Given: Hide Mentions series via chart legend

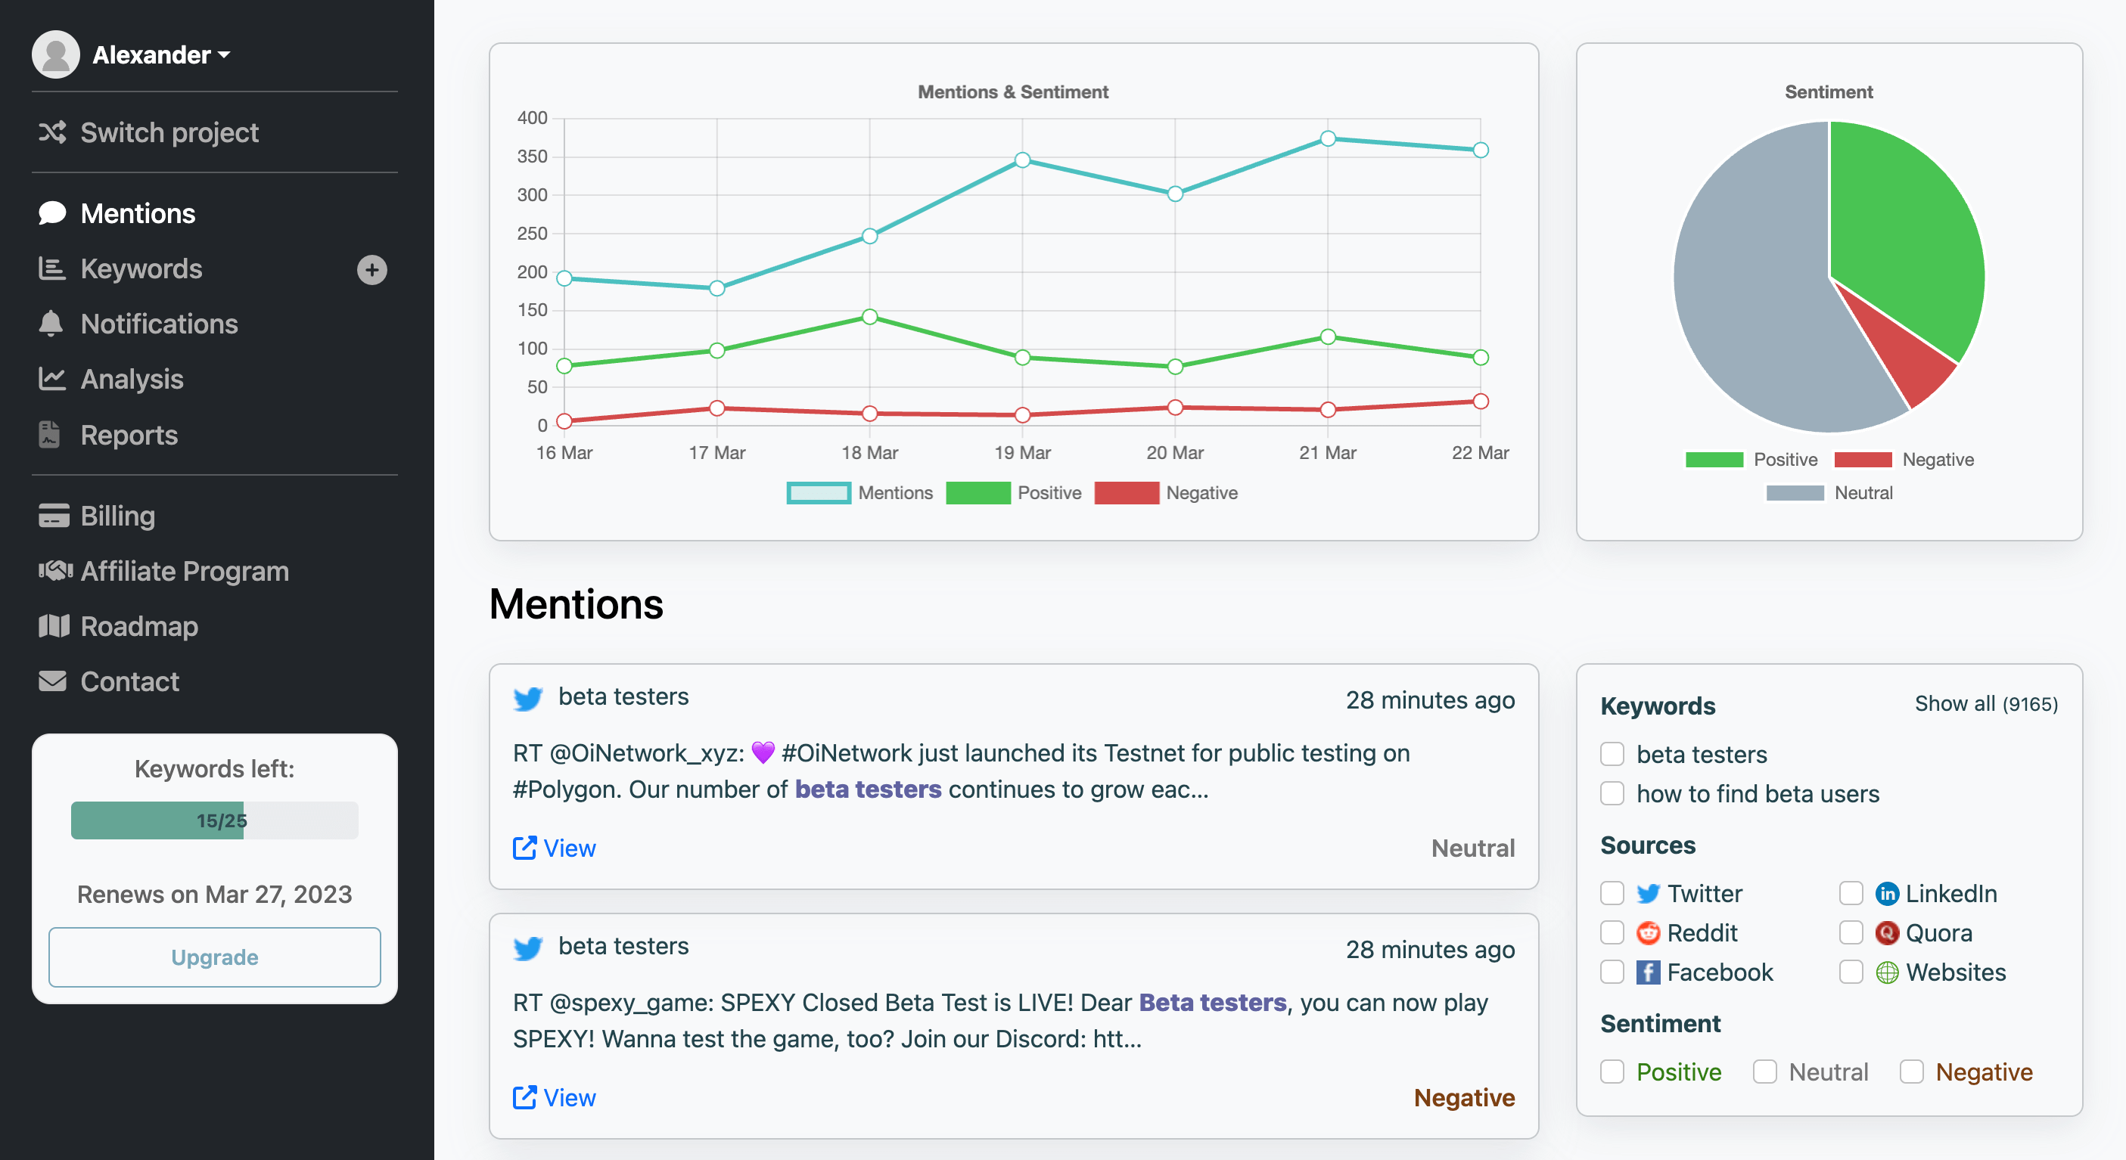Looking at the screenshot, I should 860,492.
